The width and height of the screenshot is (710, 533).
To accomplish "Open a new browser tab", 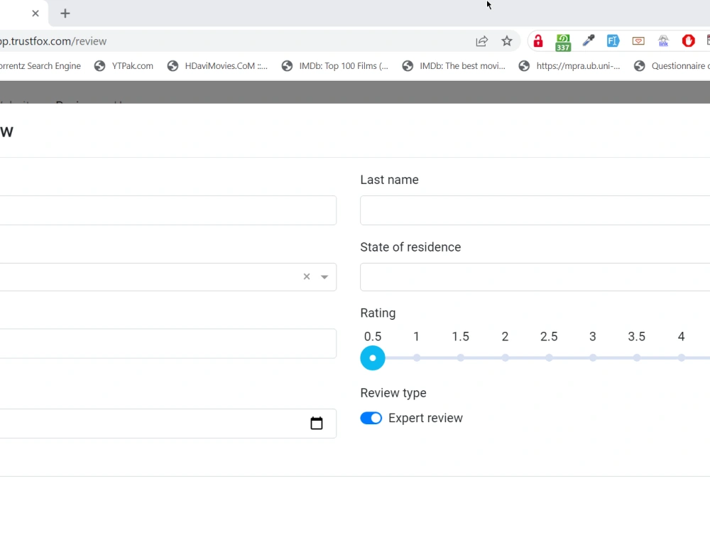I will click(65, 13).
